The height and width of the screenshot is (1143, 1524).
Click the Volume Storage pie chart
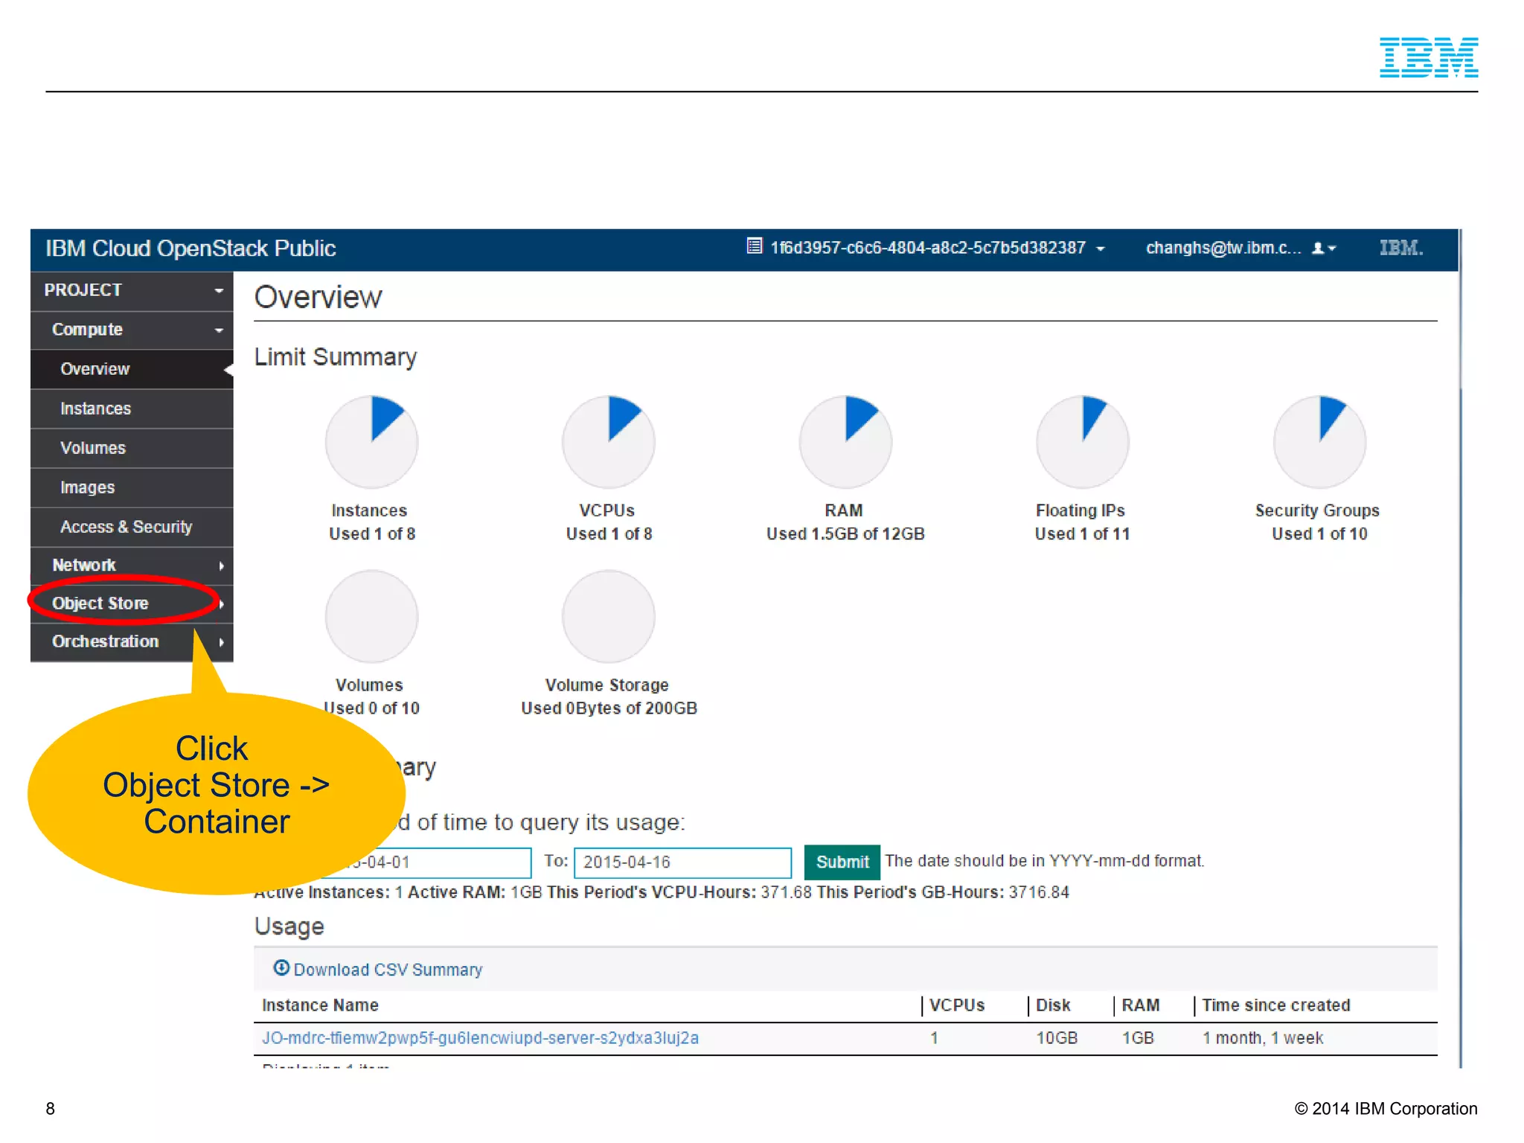coord(609,616)
